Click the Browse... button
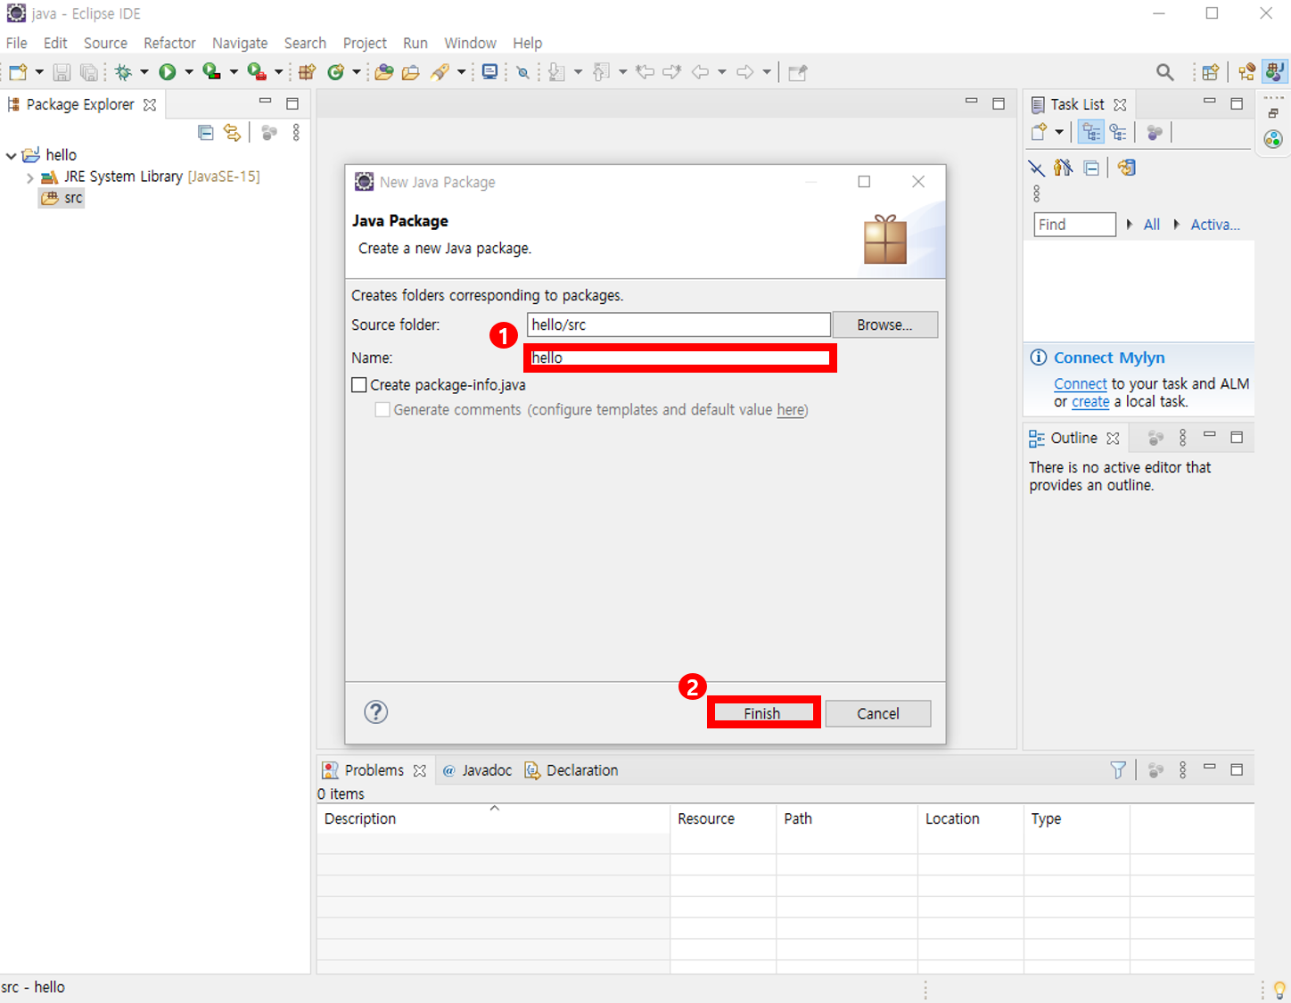1291x1003 pixels. click(884, 325)
